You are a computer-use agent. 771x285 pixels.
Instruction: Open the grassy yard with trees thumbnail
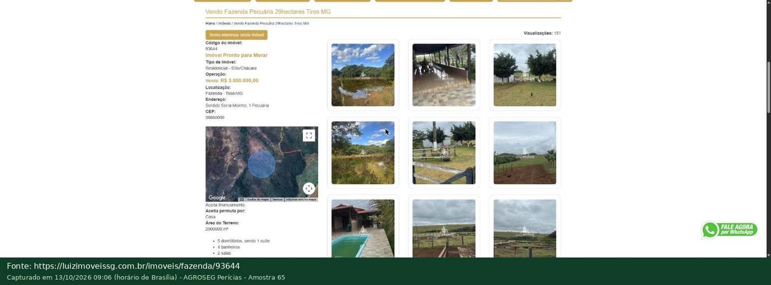point(525,75)
